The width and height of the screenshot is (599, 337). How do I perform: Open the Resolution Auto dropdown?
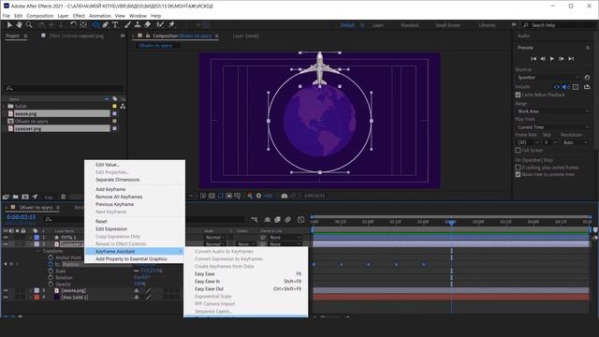tap(576, 142)
